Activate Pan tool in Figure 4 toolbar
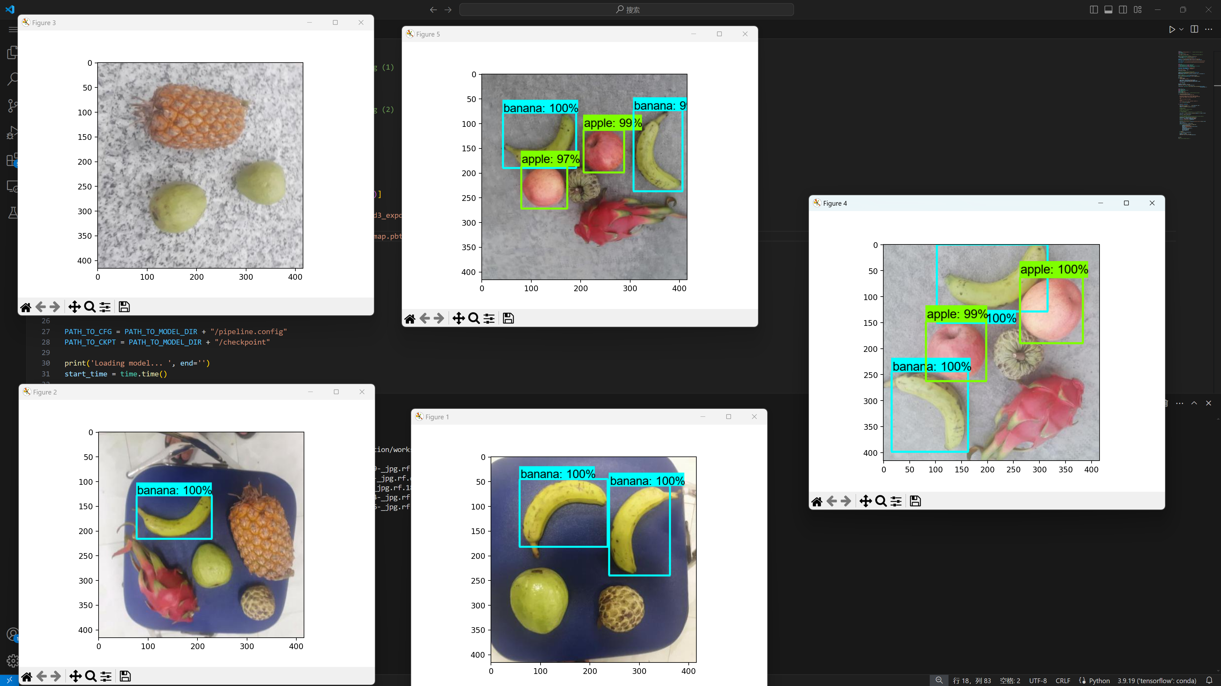The image size is (1221, 686). tap(866, 501)
